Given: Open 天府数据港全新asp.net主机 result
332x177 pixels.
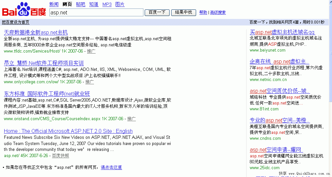Looking at the screenshot, I should point(36,32).
